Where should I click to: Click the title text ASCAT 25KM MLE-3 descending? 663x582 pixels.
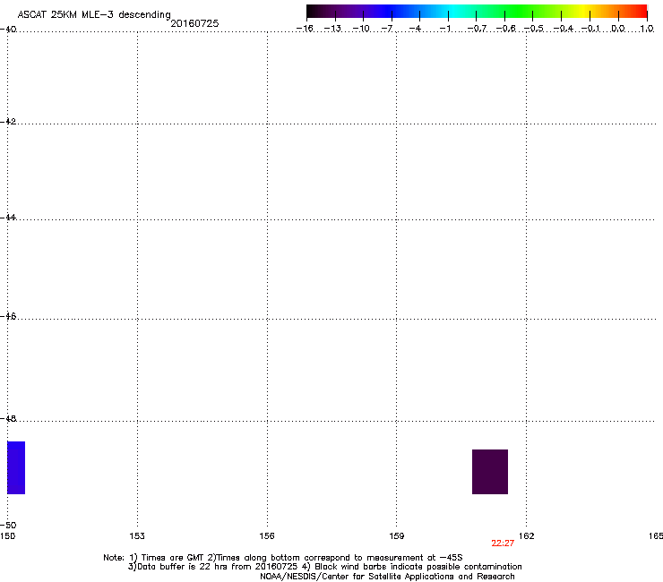point(94,15)
